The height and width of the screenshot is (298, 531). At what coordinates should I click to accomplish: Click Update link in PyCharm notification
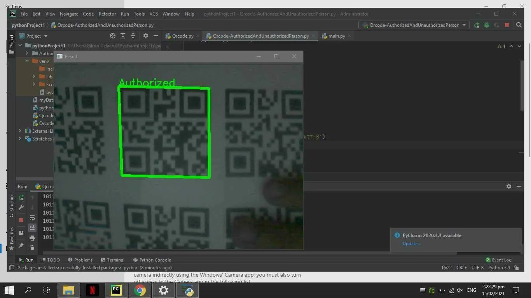412,244
